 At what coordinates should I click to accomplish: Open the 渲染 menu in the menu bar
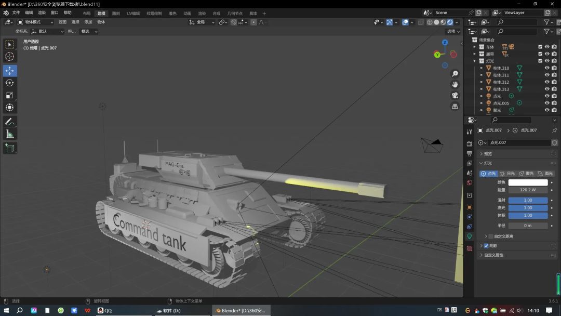click(42, 13)
